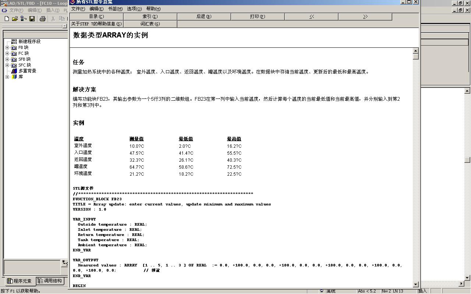
Task: Click the LAD/STL/FBD application icon in title bar
Action: [x=4, y=3]
